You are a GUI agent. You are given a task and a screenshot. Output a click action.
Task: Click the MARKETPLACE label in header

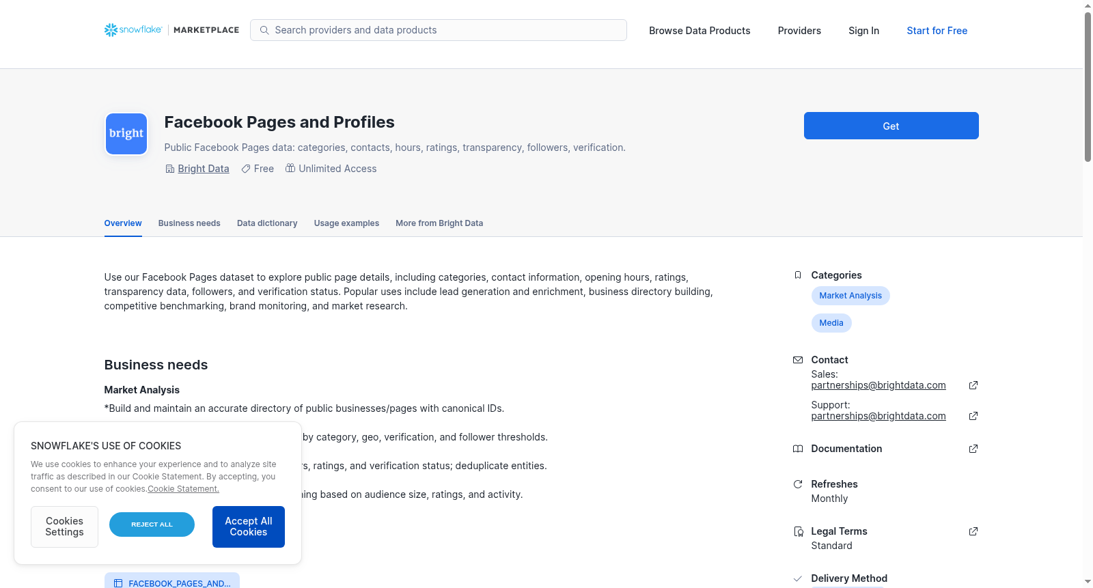206,30
